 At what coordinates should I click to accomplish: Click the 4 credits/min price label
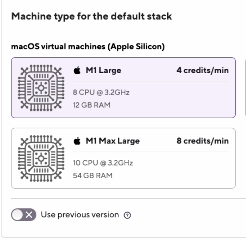point(202,71)
